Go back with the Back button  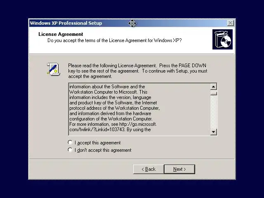[148, 169]
